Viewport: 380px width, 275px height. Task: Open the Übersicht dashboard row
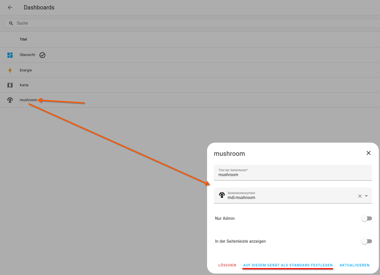click(x=190, y=55)
